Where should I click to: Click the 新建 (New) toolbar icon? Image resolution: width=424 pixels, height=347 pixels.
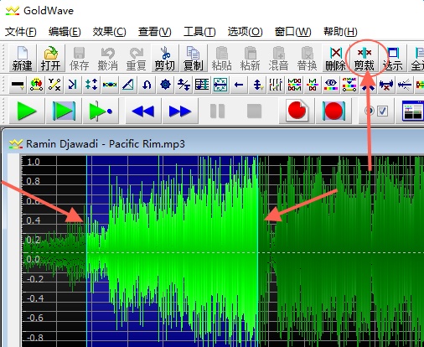pyautogui.click(x=22, y=58)
